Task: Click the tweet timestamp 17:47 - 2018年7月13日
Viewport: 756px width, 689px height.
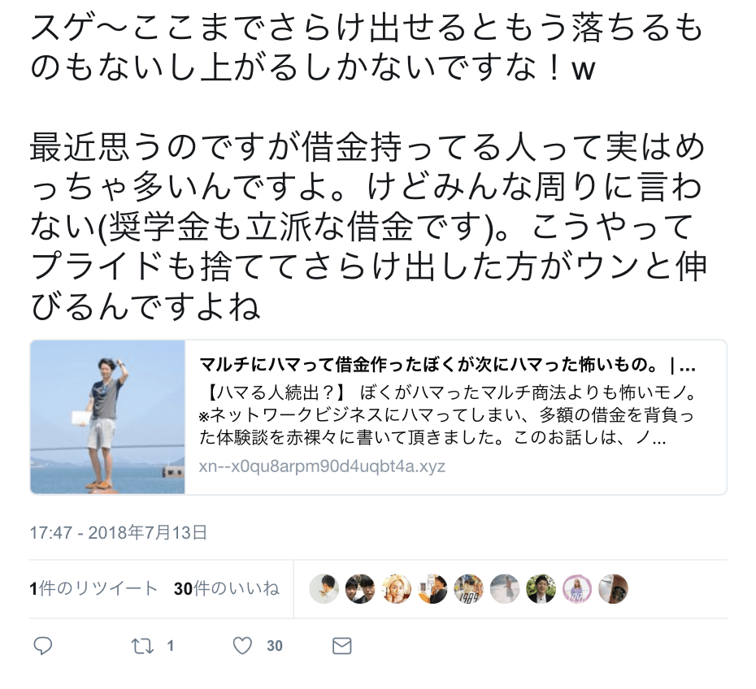Action: (x=119, y=532)
